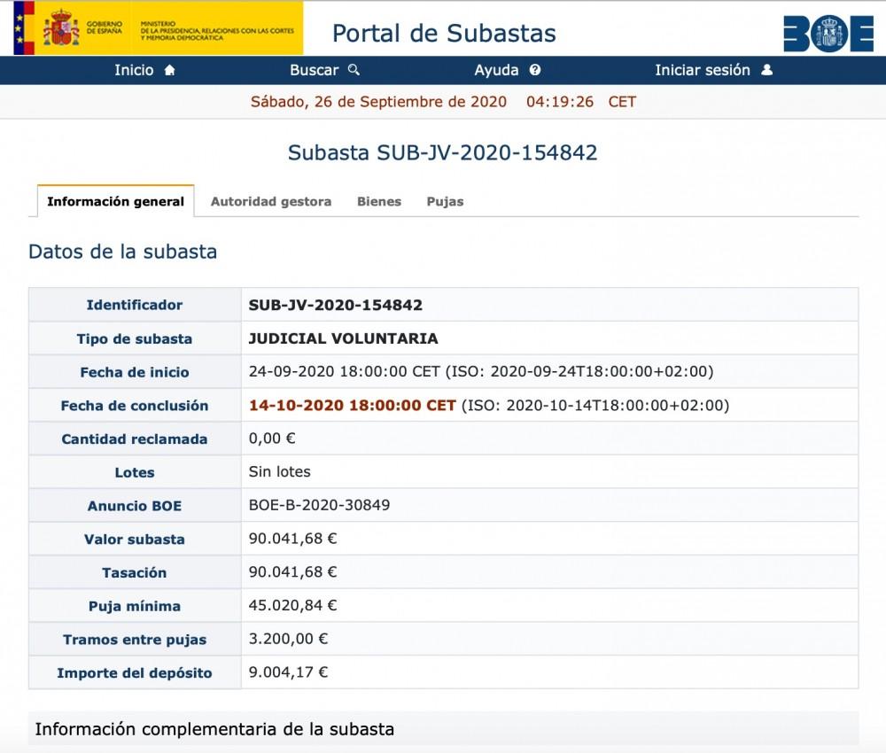Switch to the Pujas tab
This screenshot has height=753, width=886.
coord(445,201)
